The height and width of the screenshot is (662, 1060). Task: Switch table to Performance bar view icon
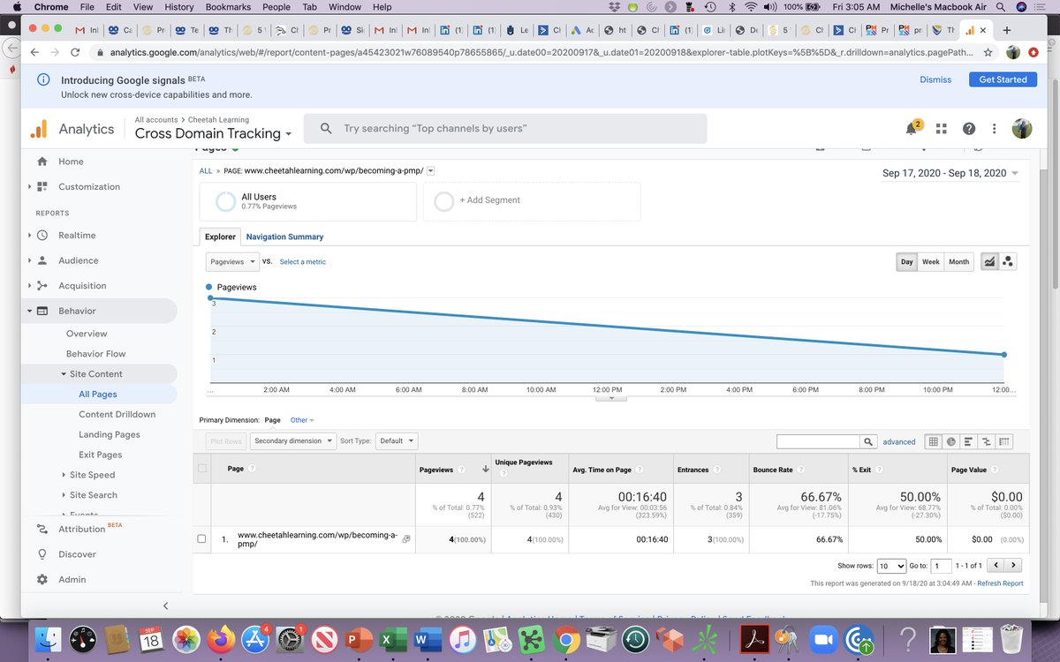969,441
